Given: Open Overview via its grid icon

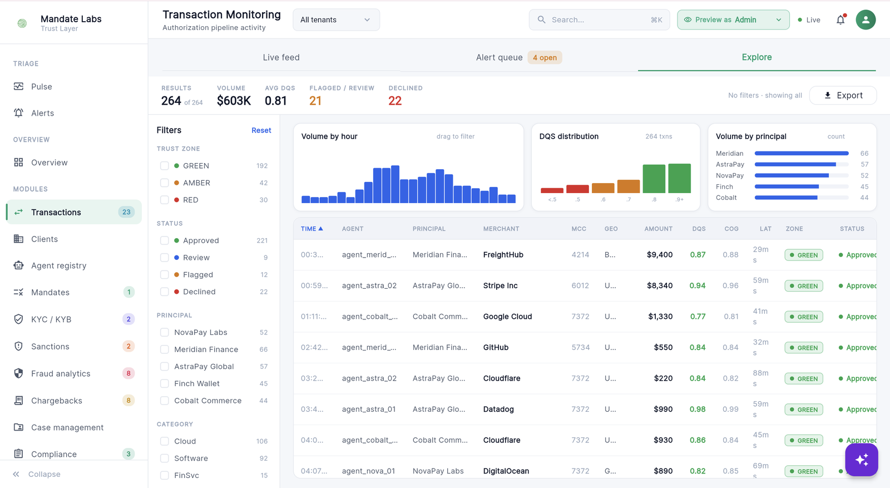Looking at the screenshot, I should [x=18, y=162].
